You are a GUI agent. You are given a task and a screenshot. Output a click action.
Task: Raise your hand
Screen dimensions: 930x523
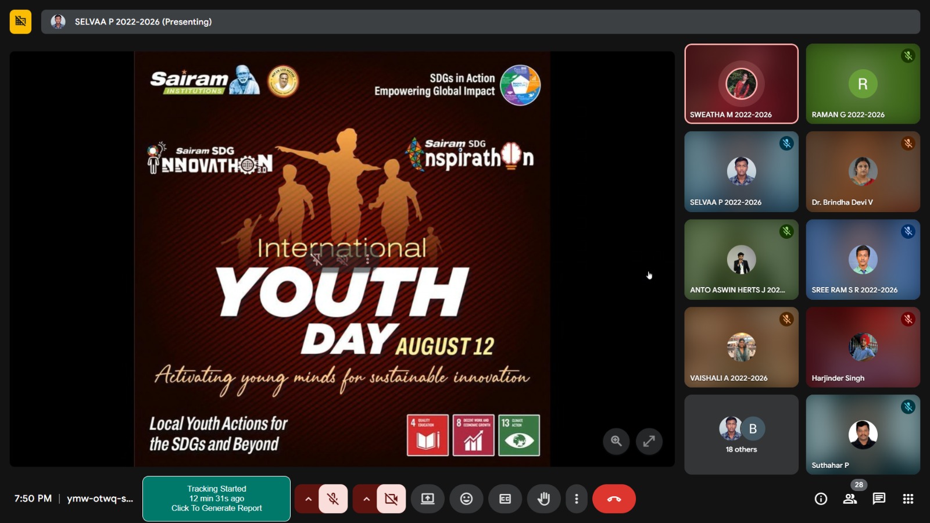pos(544,499)
